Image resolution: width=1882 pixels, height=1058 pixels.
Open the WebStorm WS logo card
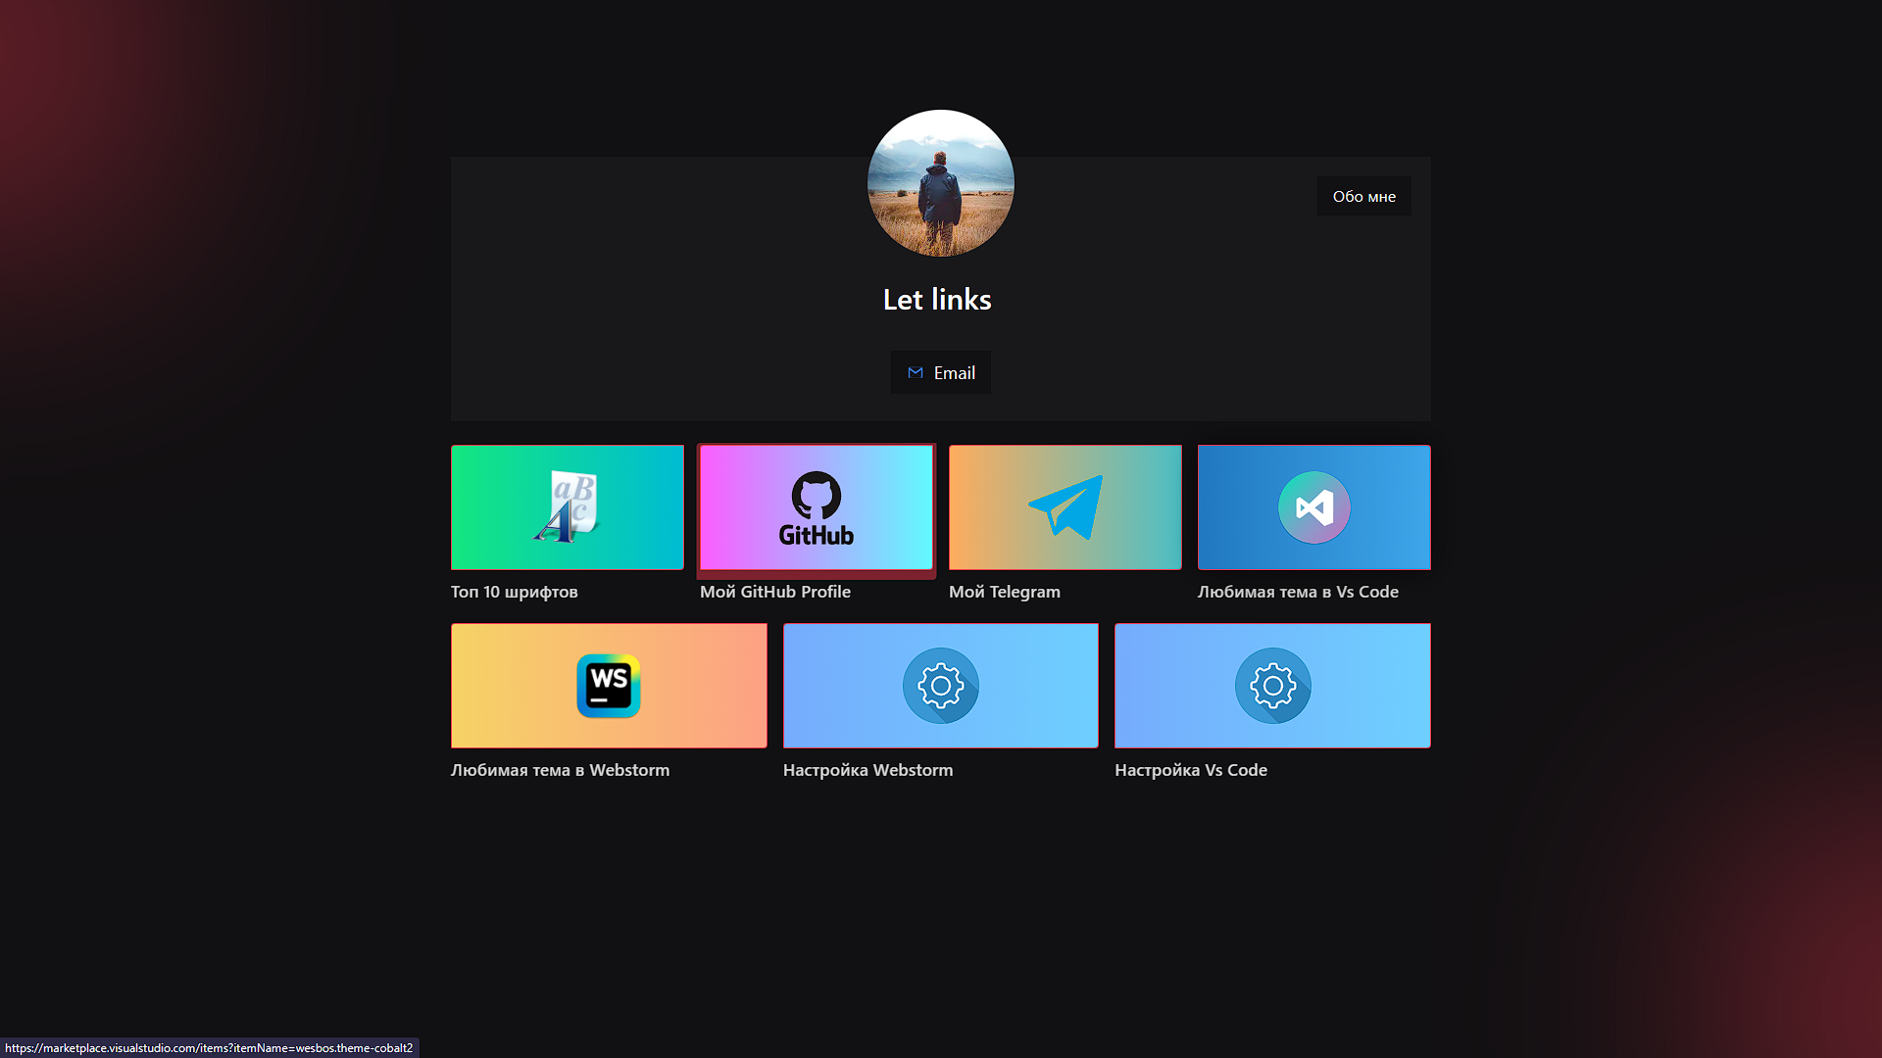point(609,686)
